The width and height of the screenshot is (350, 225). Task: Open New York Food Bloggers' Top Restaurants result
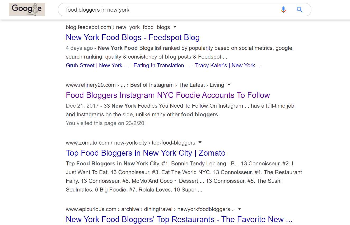pos(179,219)
